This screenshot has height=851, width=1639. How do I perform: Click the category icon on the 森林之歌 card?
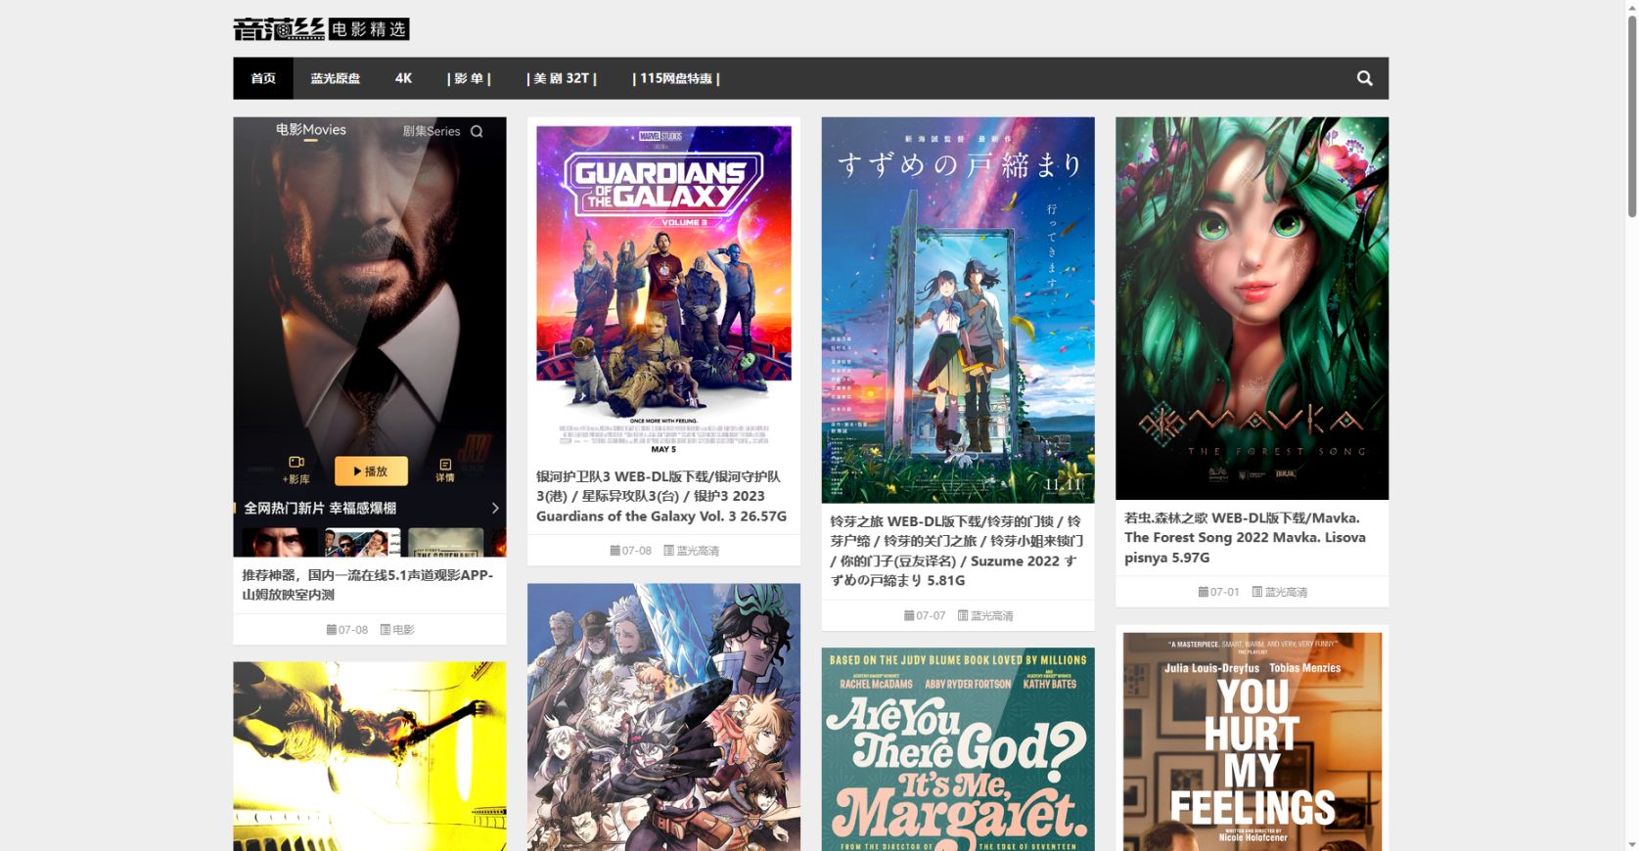coord(1257,592)
